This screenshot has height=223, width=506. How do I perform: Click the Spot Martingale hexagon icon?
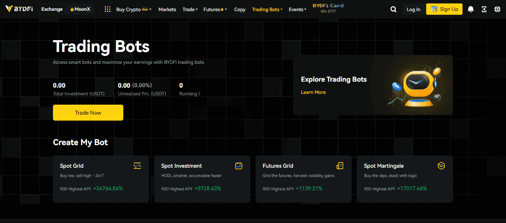(441, 166)
